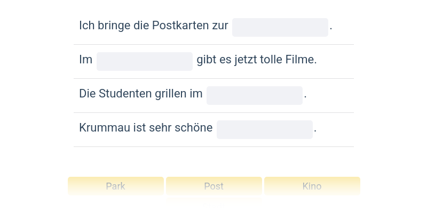427x213 pixels.
Task: Click the blank after "Postkarten zur"
Action: click(x=280, y=27)
